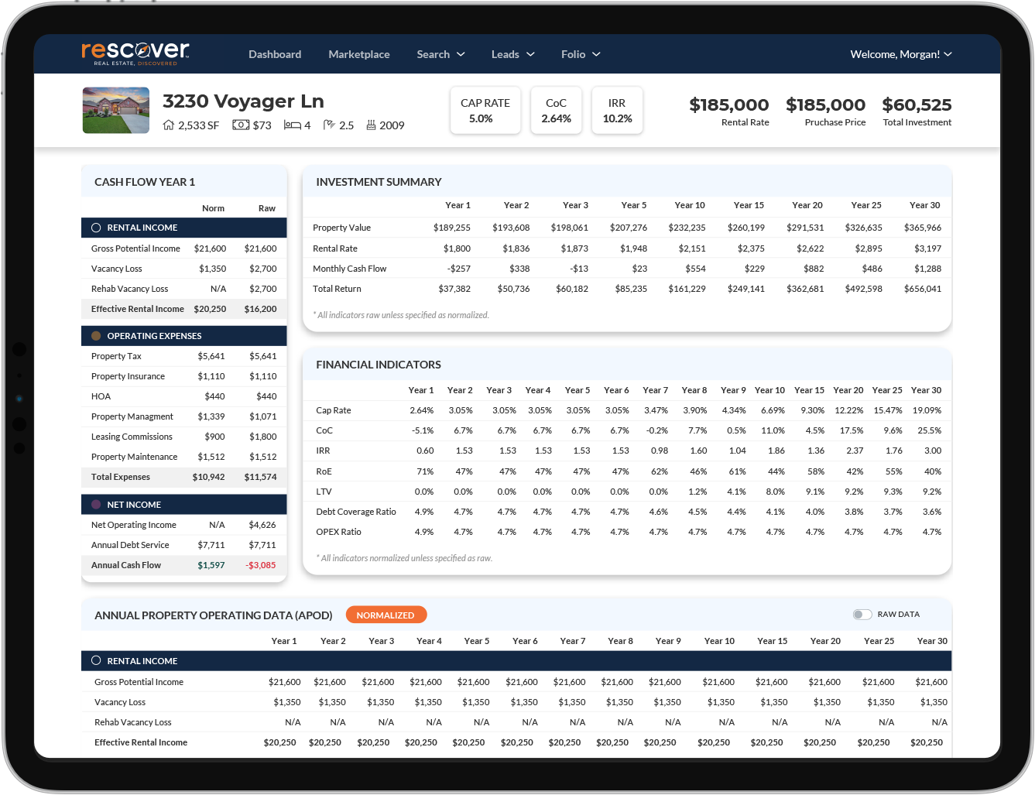
Task: Open the Search dropdown menu
Action: pos(440,54)
